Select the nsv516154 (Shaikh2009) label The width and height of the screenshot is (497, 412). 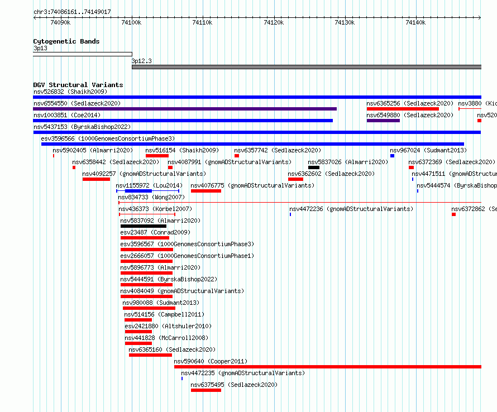point(182,150)
